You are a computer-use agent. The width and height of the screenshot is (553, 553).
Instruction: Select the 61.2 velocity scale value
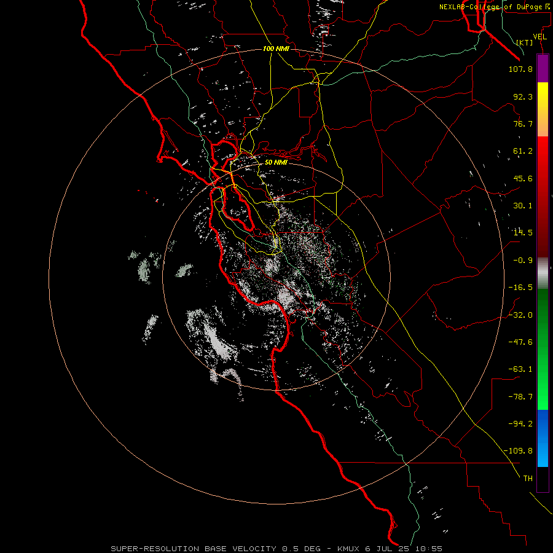click(523, 151)
